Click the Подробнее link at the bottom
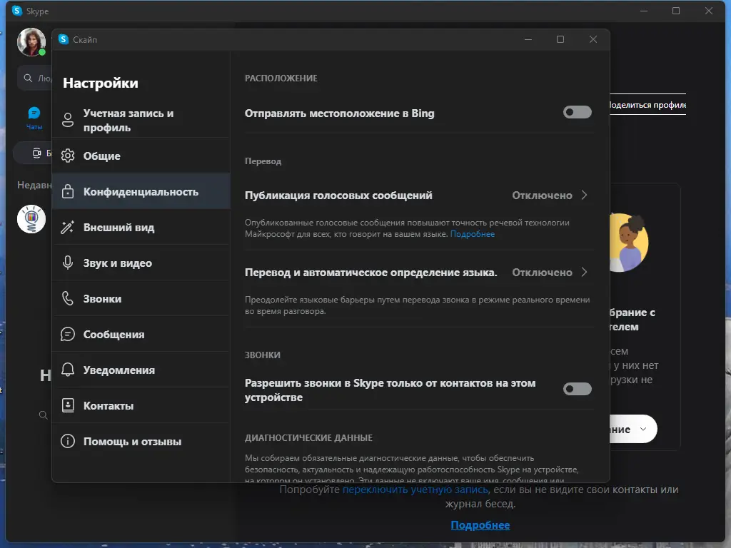Image resolution: width=731 pixels, height=548 pixels. pyautogui.click(x=480, y=525)
